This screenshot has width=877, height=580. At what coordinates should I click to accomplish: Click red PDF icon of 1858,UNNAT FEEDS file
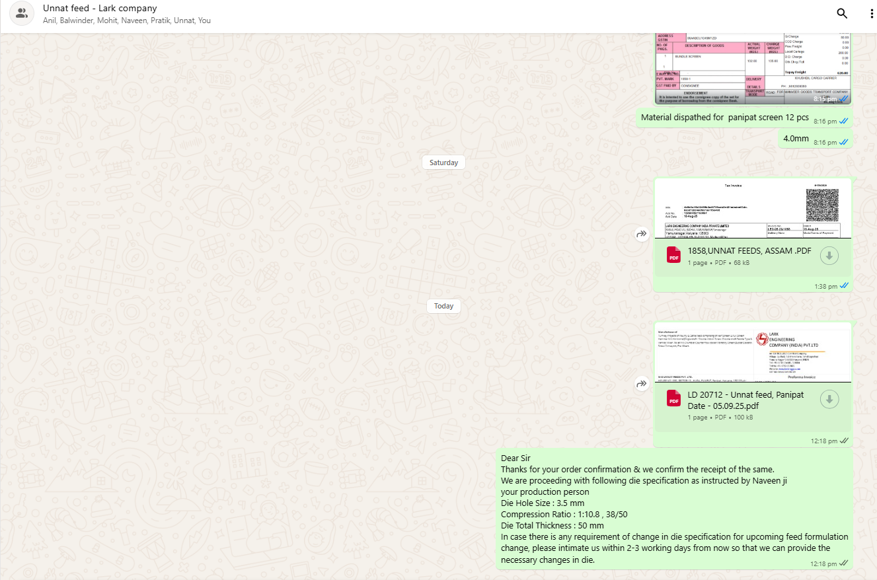pos(673,256)
